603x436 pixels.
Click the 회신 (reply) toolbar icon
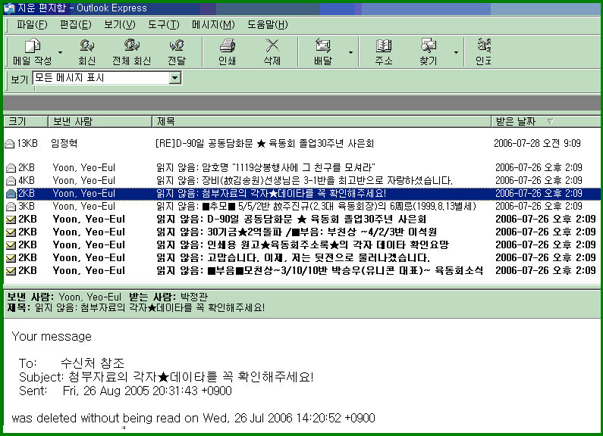pos(86,46)
